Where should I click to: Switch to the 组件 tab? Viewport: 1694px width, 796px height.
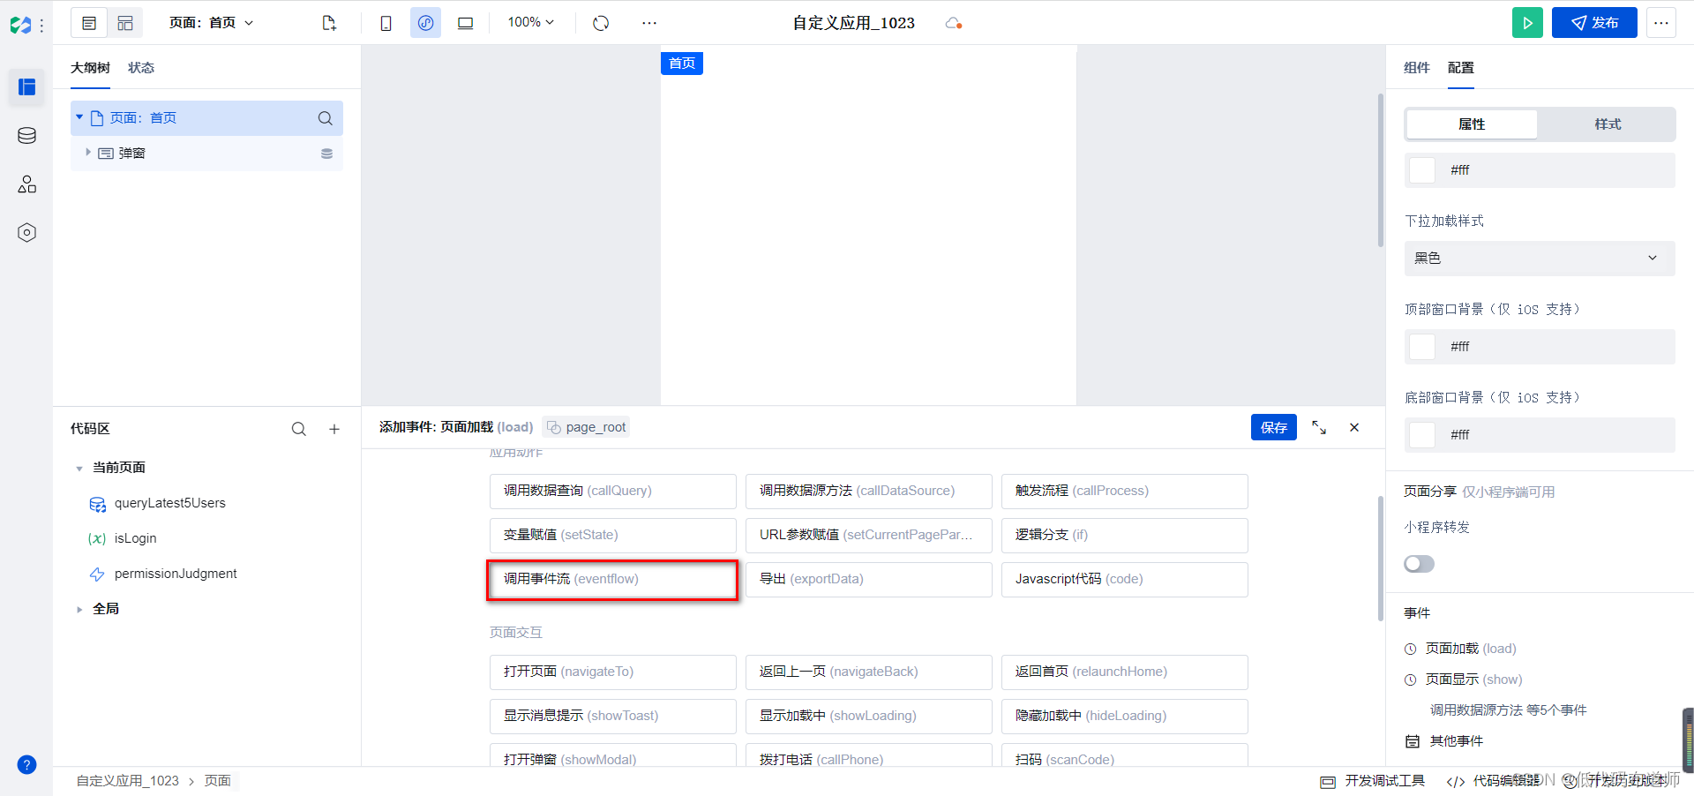pos(1416,68)
